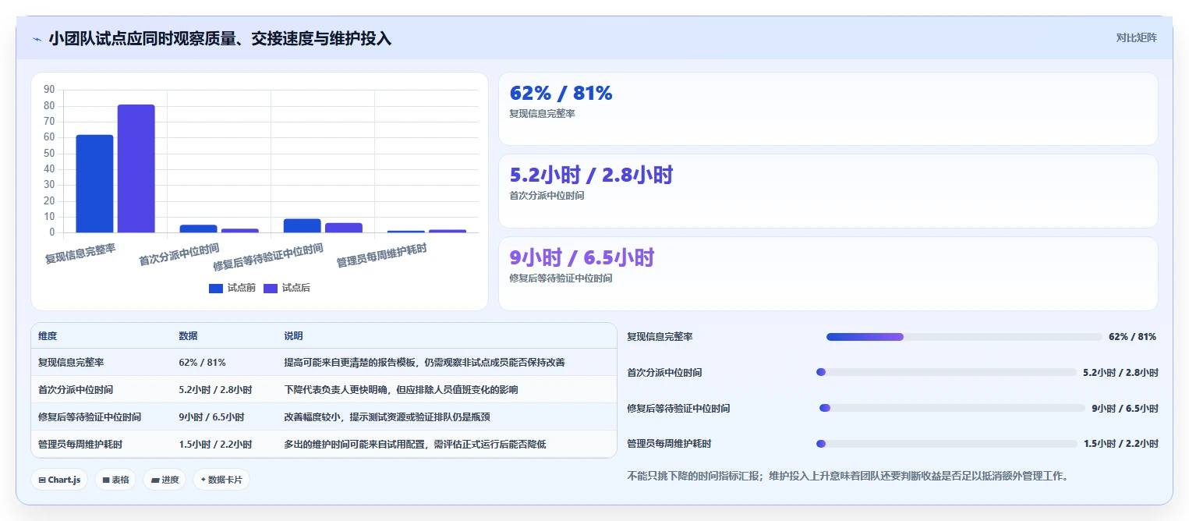Click the 首次分派中位时间 progress bar
This screenshot has height=521, width=1189.
[x=946, y=373]
